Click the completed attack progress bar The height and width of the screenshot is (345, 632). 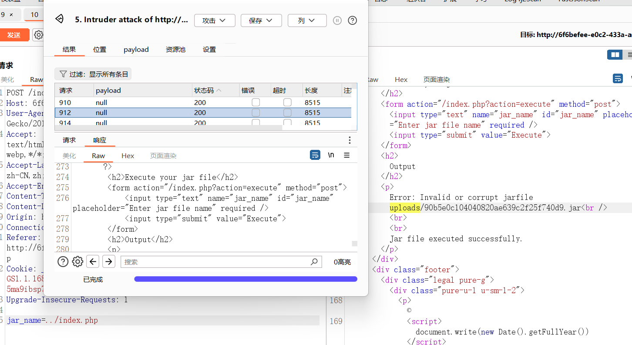click(x=245, y=279)
